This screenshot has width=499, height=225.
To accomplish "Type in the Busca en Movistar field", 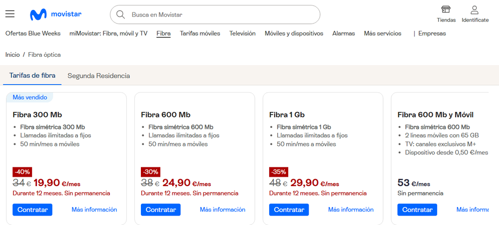I will 220,15.
